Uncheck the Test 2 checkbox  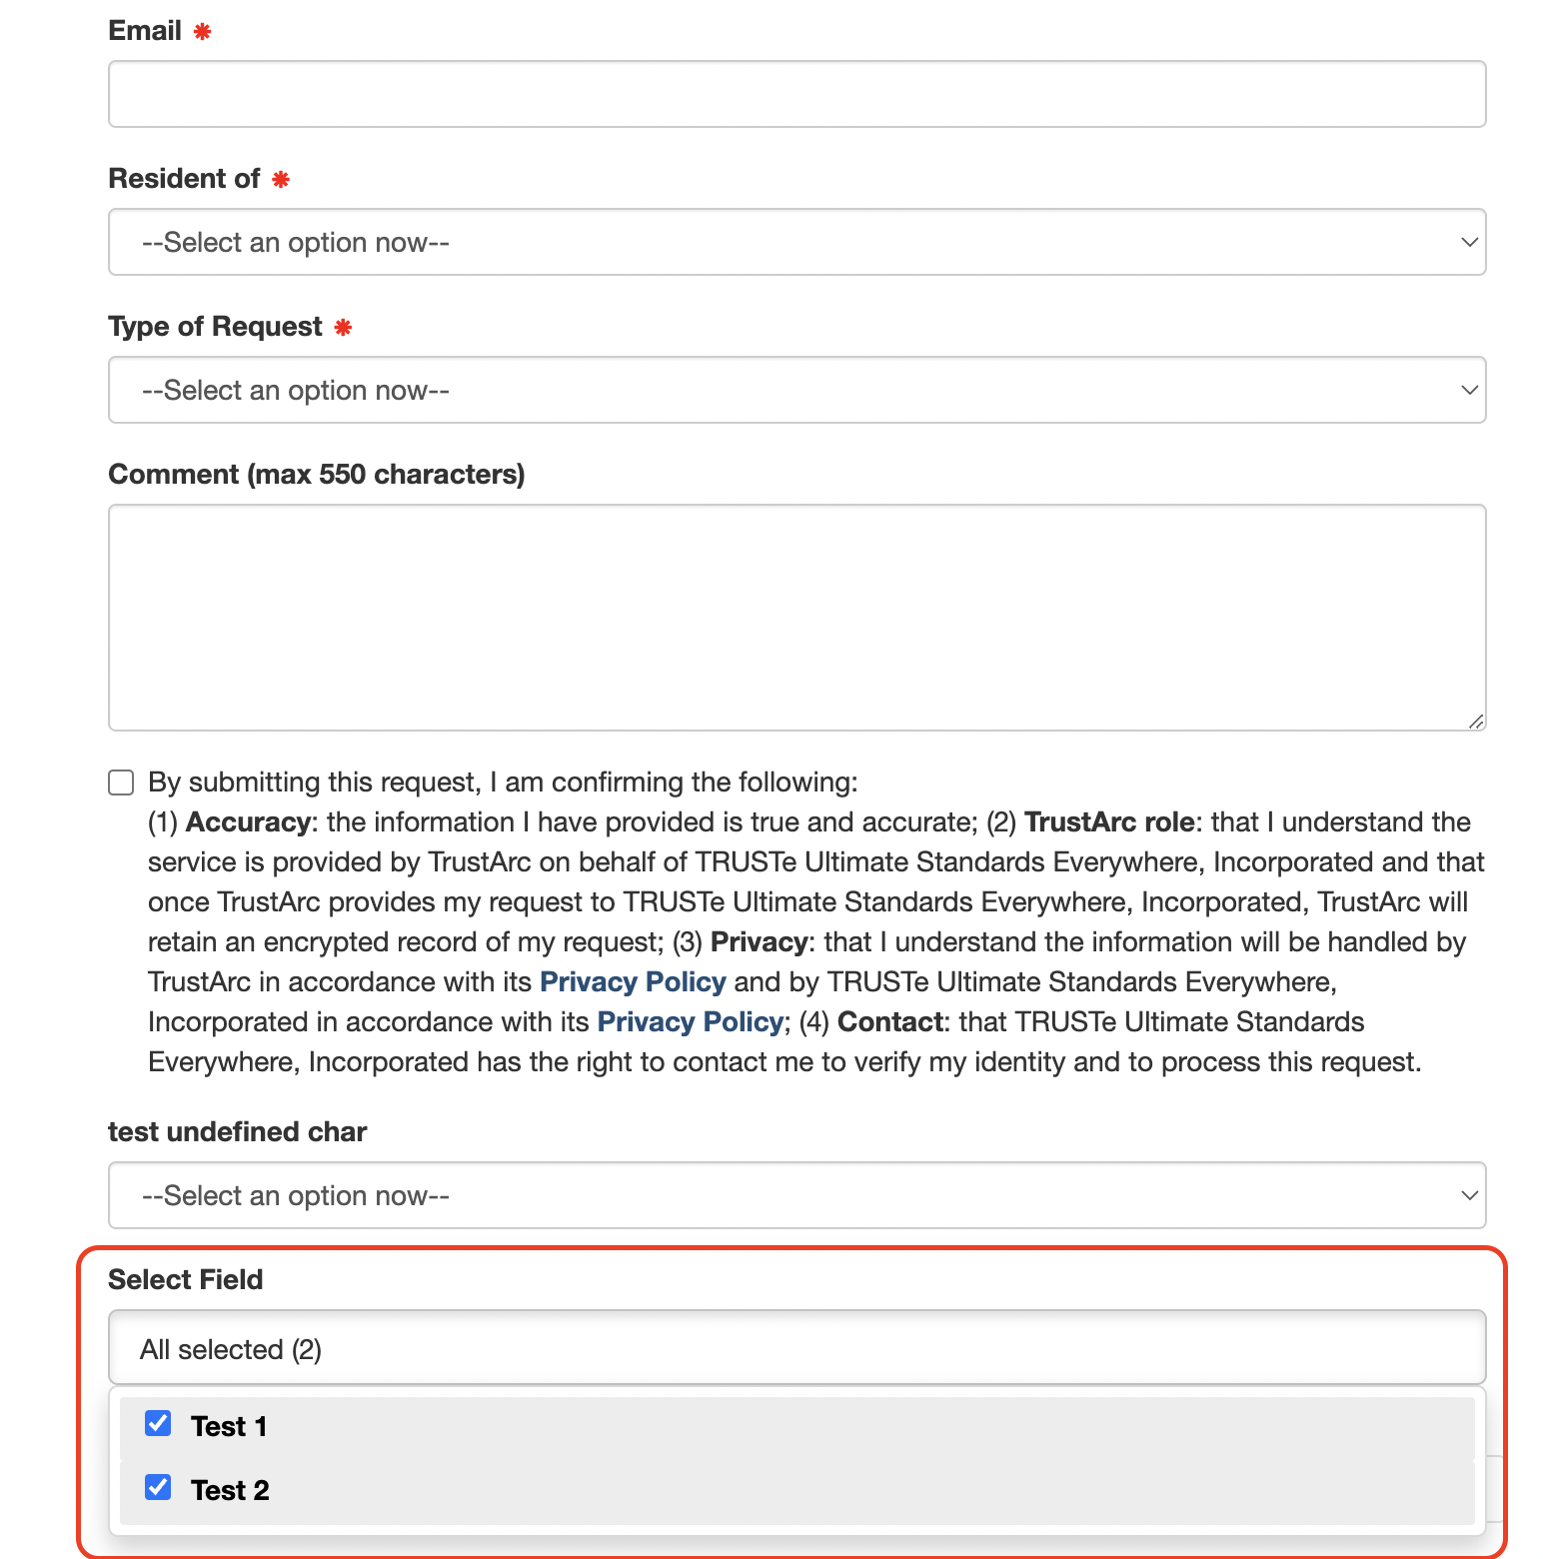point(158,1487)
